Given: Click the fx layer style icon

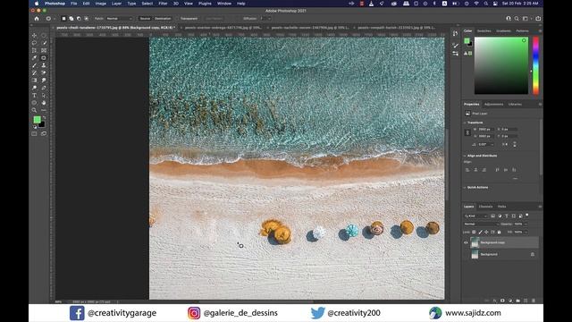Looking at the screenshot, I should pyautogui.click(x=494, y=301).
